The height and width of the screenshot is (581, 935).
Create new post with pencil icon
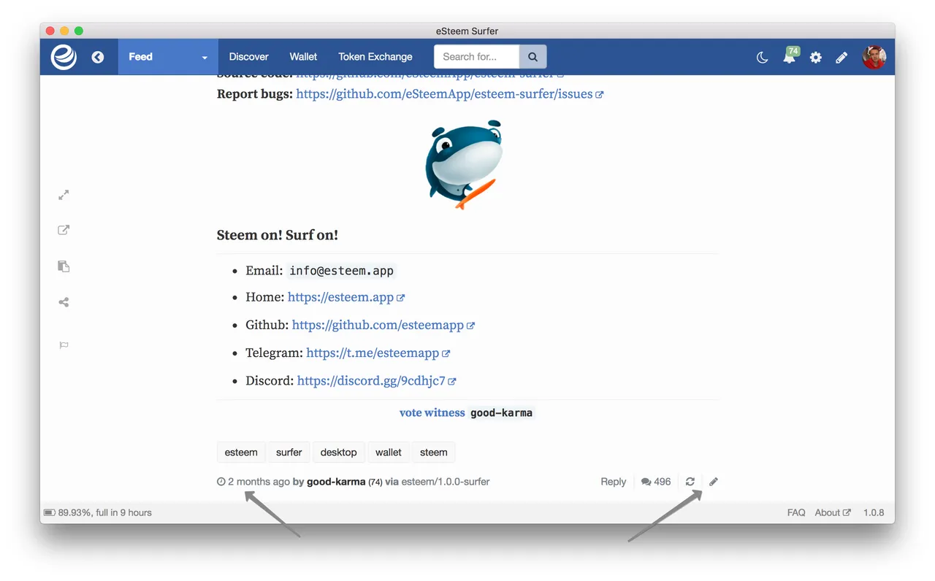(841, 57)
